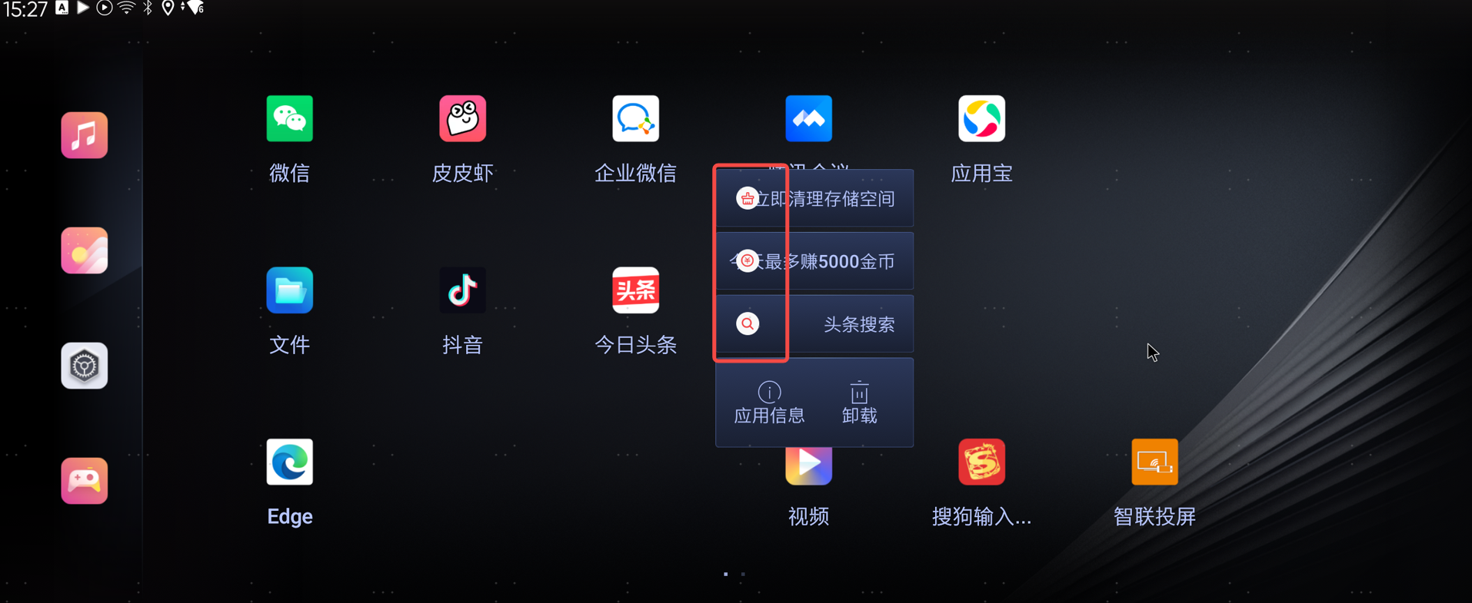The height and width of the screenshot is (603, 1472).
Task: Switch to second home page dot
Action: (x=743, y=574)
